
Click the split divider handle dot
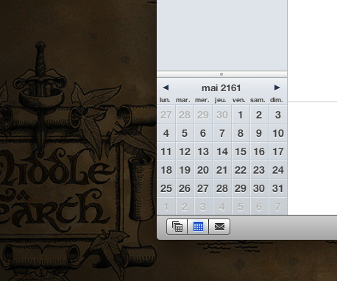point(221,74)
